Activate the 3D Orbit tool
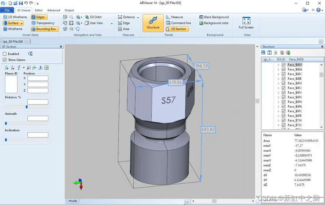Viewport: 325px width, 205px height. pos(93,17)
